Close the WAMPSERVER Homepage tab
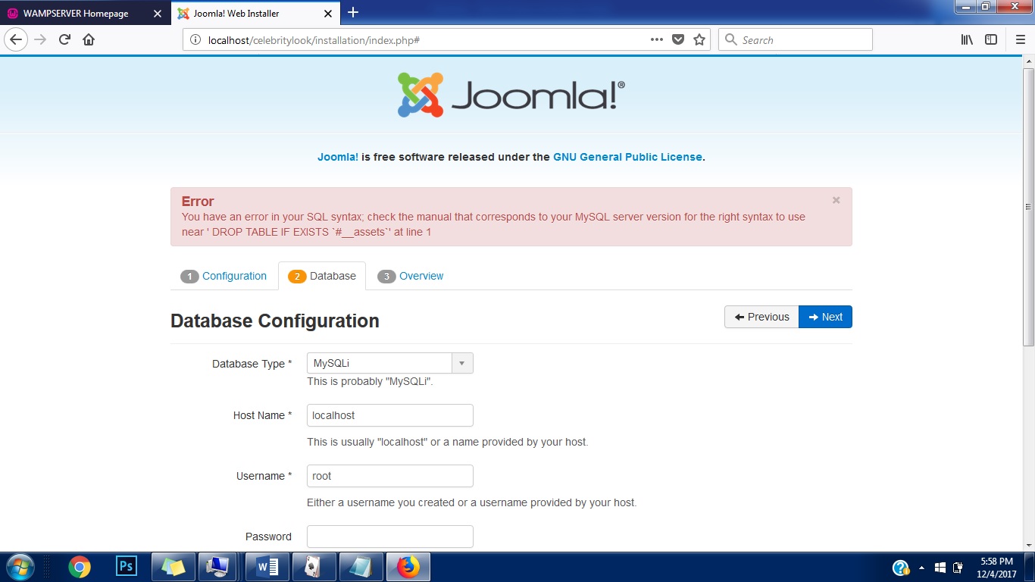 pyautogui.click(x=157, y=14)
